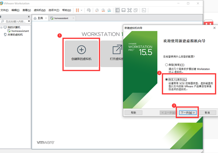Click the library search input field
This screenshot has height=153, width=218.
coord(15,21)
